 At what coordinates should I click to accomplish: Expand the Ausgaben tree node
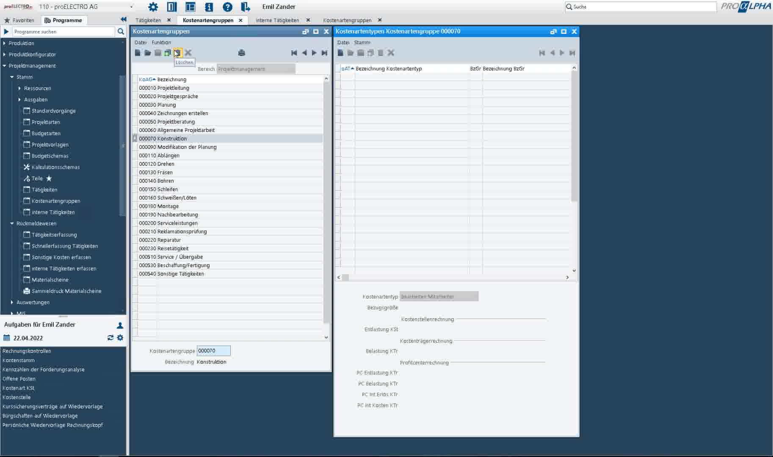pos(19,99)
